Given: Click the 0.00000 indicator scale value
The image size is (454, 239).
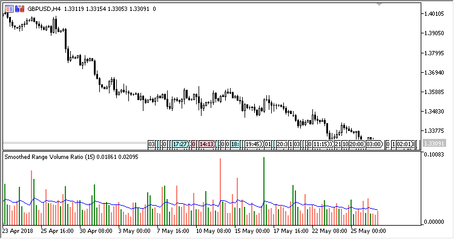Looking at the screenshot, I should [434, 222].
